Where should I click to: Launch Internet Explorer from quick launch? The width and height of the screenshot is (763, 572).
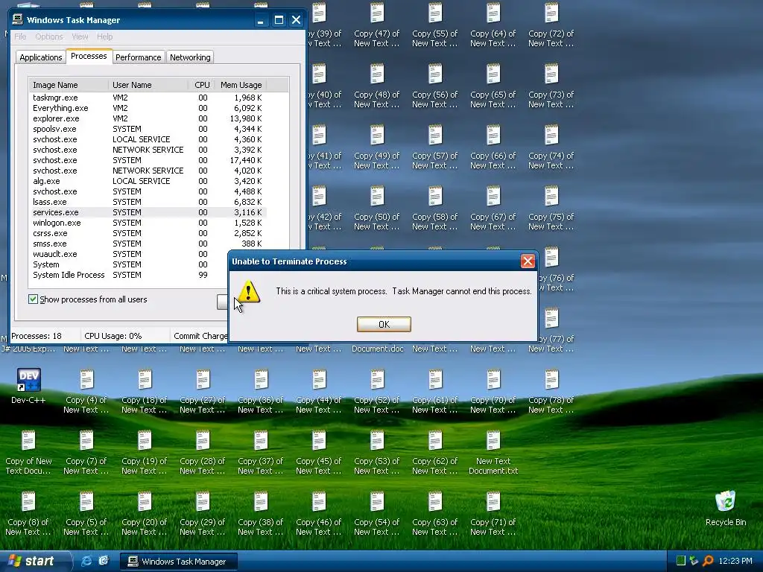(86, 561)
